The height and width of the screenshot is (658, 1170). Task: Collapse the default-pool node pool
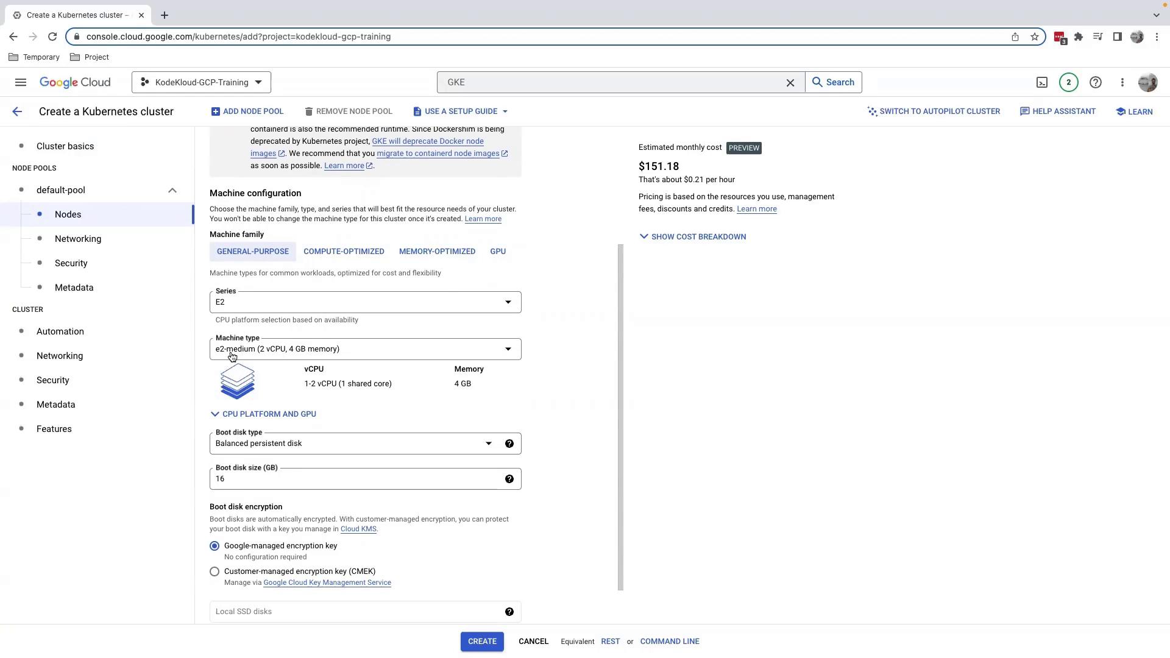(172, 190)
